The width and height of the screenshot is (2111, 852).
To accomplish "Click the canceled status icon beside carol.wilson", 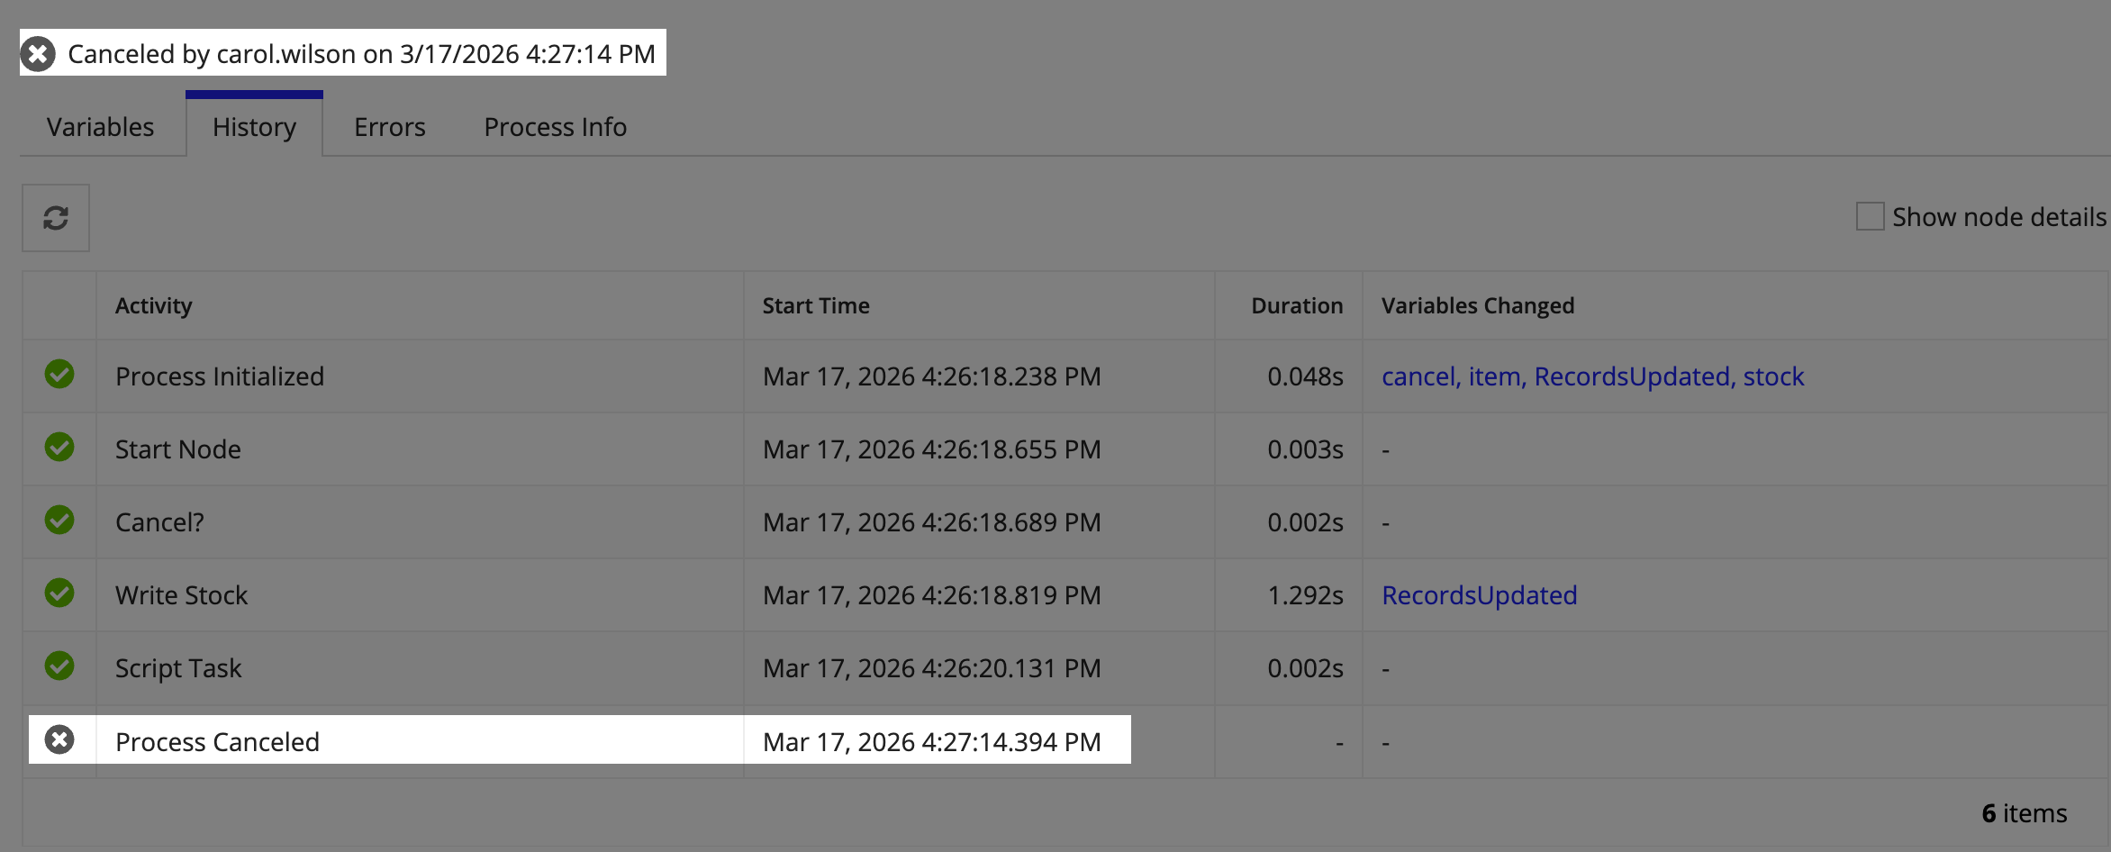I will coord(38,54).
